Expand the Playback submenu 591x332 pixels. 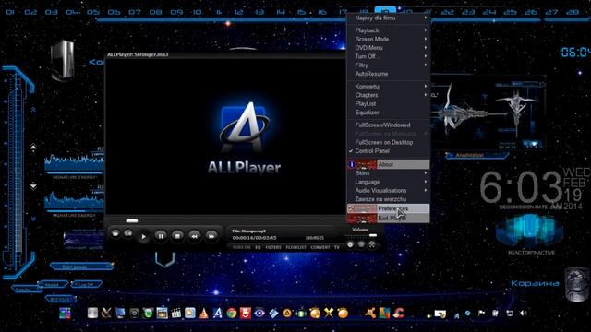point(388,30)
